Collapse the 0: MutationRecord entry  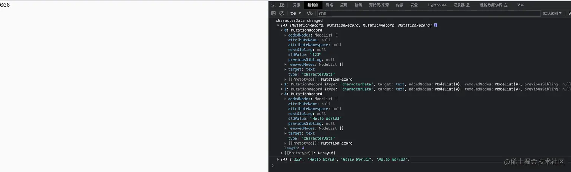coord(282,30)
